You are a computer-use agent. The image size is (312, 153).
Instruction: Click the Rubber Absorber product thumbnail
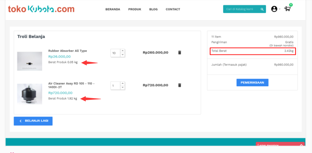click(x=29, y=61)
